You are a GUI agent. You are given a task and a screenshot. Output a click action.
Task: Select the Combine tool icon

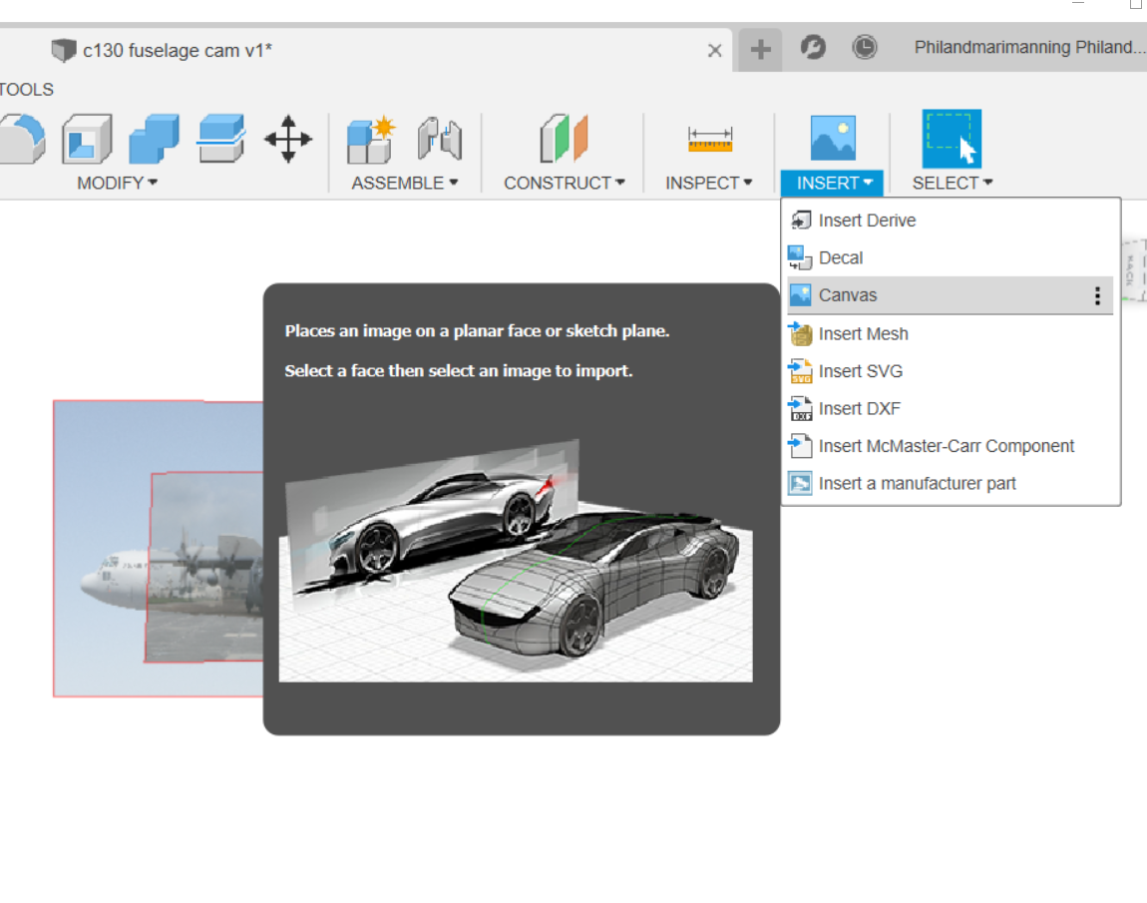coord(154,139)
